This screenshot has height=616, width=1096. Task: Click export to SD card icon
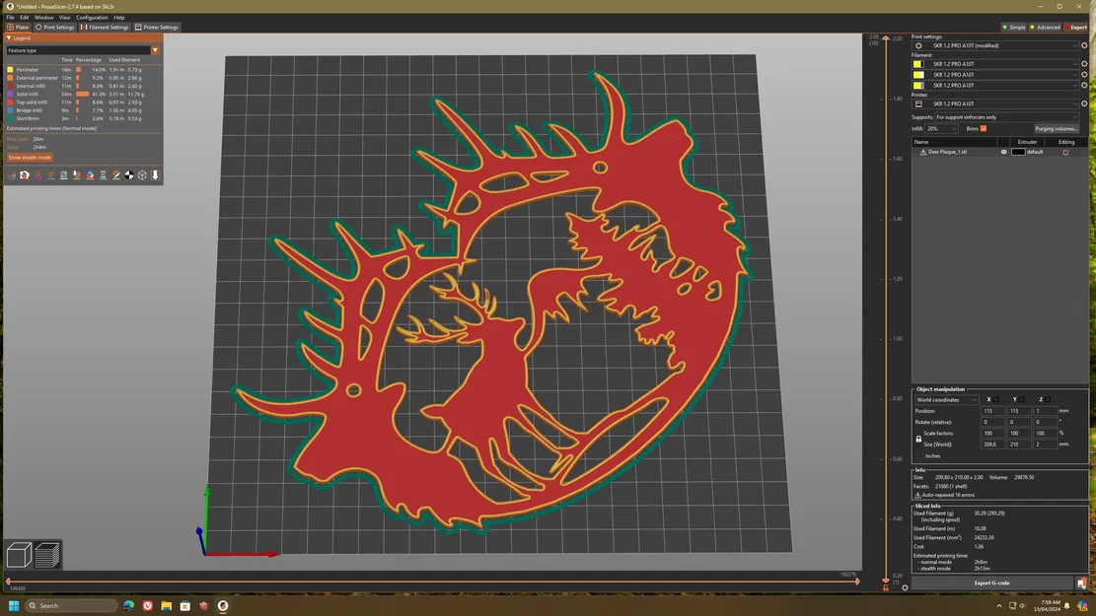tap(1081, 583)
